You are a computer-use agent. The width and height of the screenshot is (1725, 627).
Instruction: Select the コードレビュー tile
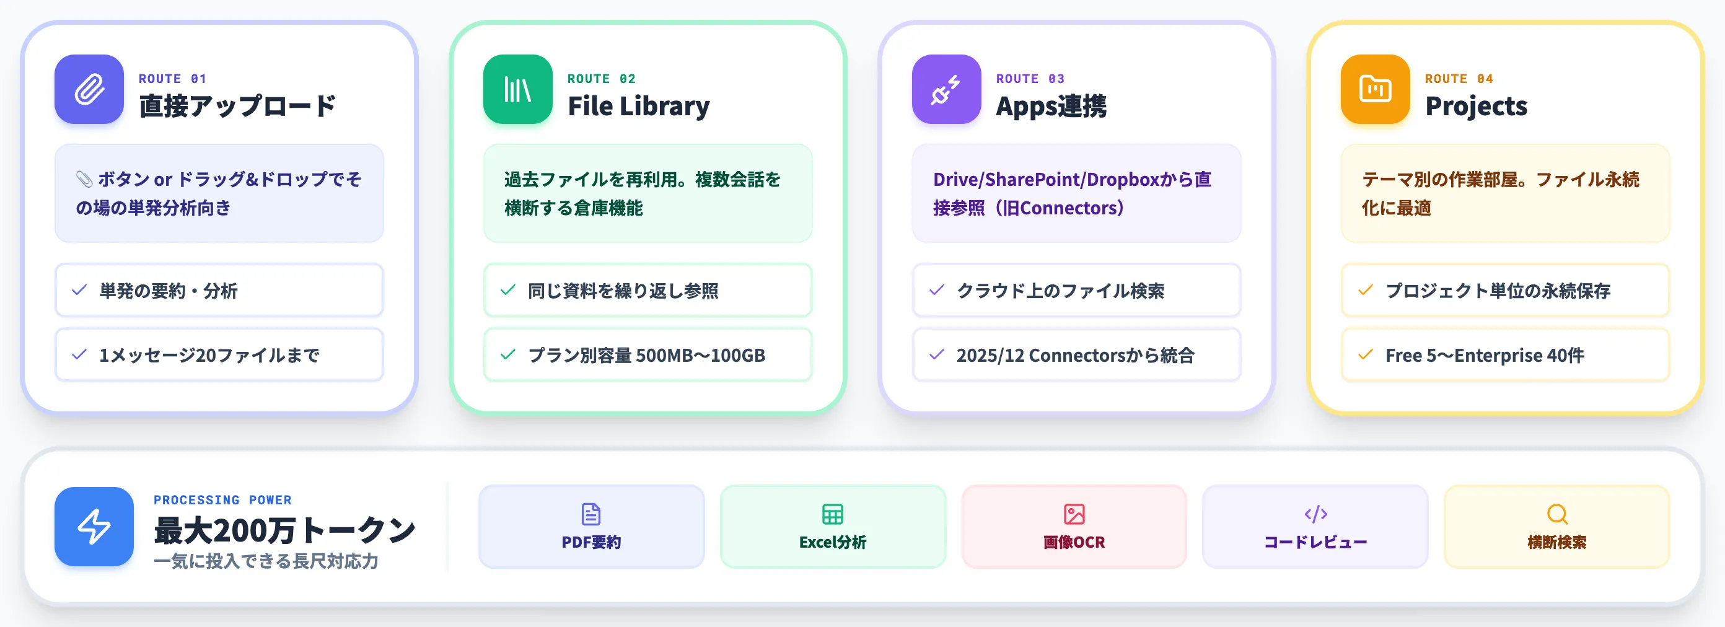point(1315,527)
